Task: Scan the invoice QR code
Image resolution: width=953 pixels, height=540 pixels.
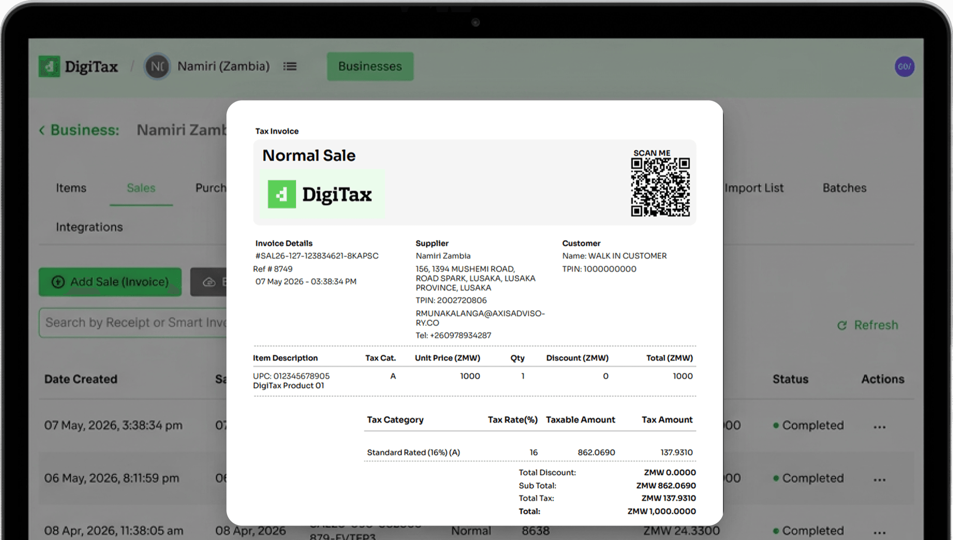Action: (660, 187)
